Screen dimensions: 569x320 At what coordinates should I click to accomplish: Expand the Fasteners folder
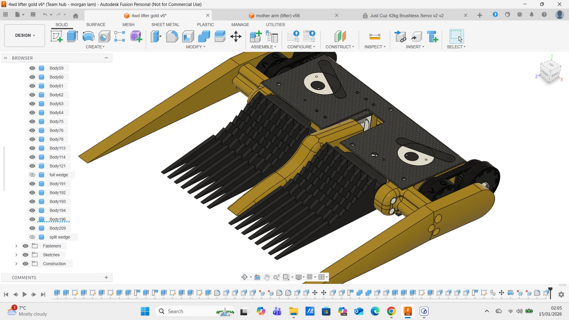pyautogui.click(x=16, y=246)
